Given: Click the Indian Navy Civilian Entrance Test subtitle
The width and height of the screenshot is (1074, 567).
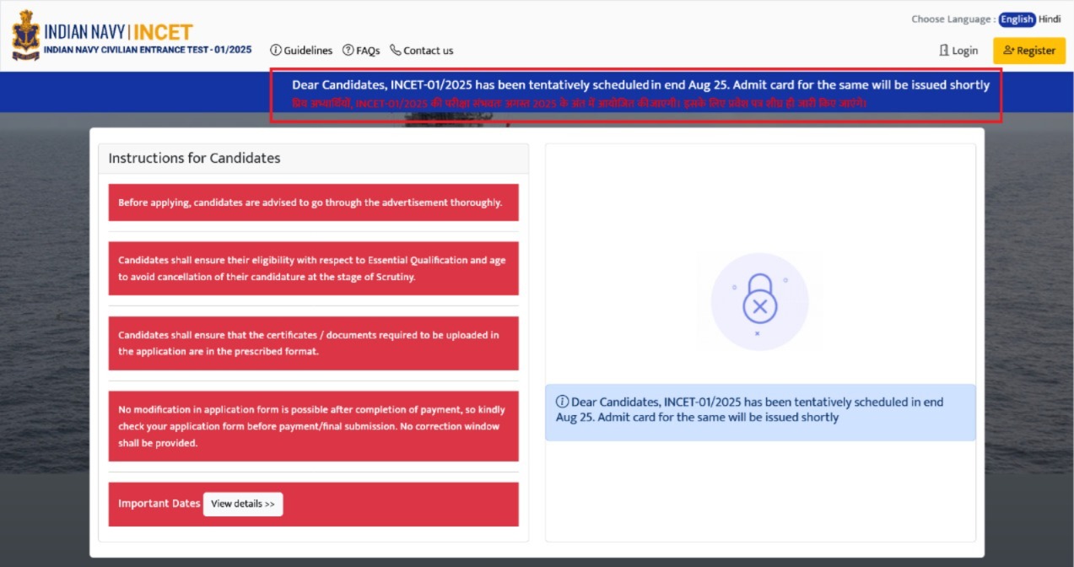Looking at the screenshot, I should [x=148, y=50].
